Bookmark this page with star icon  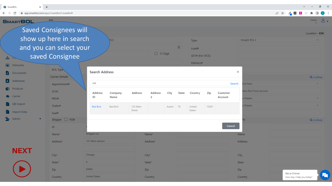282,13
